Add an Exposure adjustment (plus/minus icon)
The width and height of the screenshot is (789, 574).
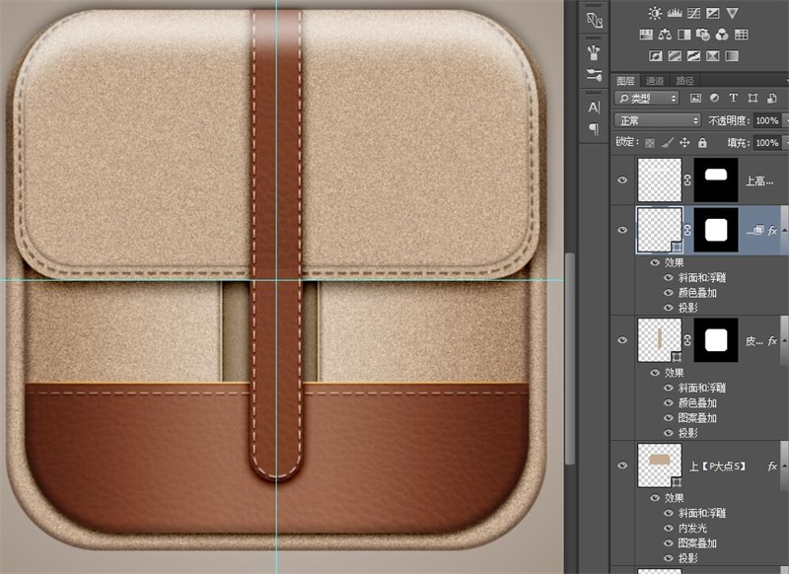pyautogui.click(x=712, y=14)
